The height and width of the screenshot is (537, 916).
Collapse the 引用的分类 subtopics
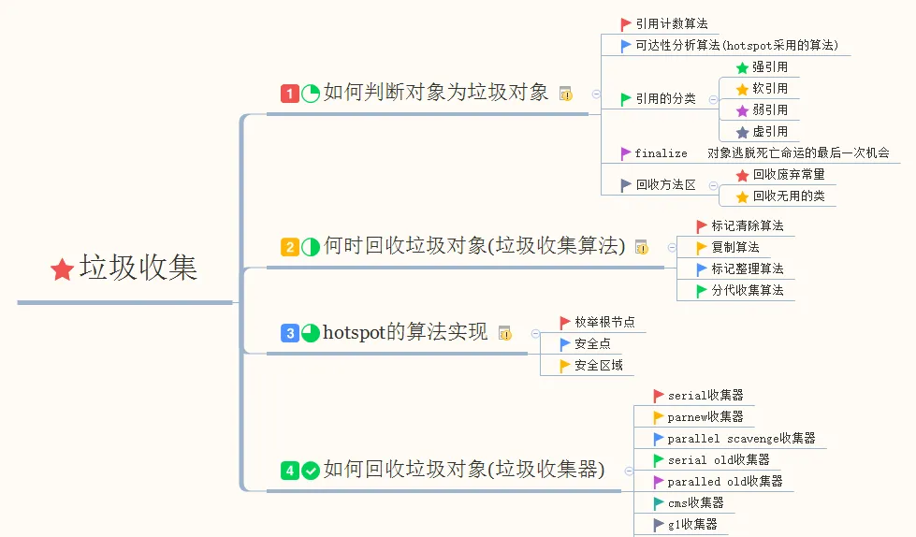[713, 100]
